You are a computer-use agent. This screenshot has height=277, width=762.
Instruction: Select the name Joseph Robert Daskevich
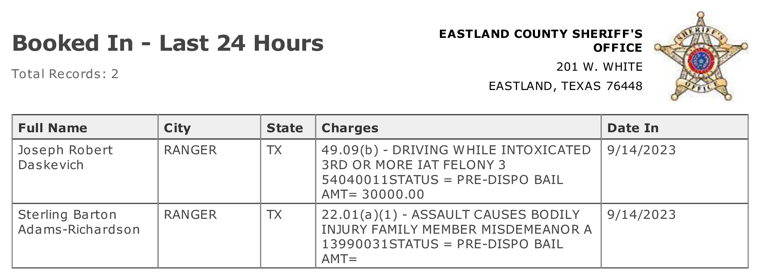[x=65, y=157]
